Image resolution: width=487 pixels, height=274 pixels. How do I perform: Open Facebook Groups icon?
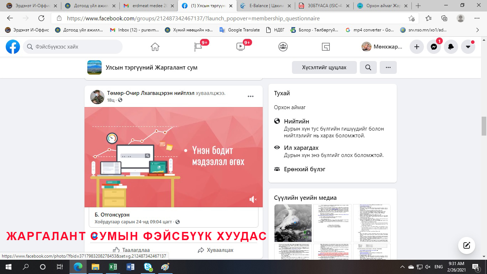click(x=283, y=47)
